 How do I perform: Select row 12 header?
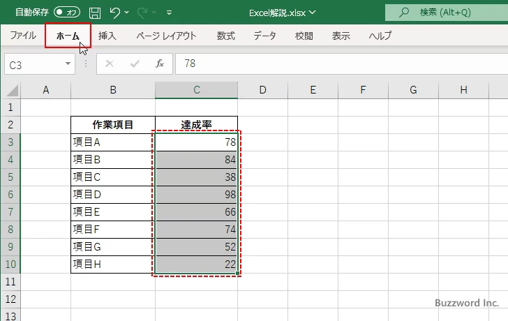pos(10,299)
